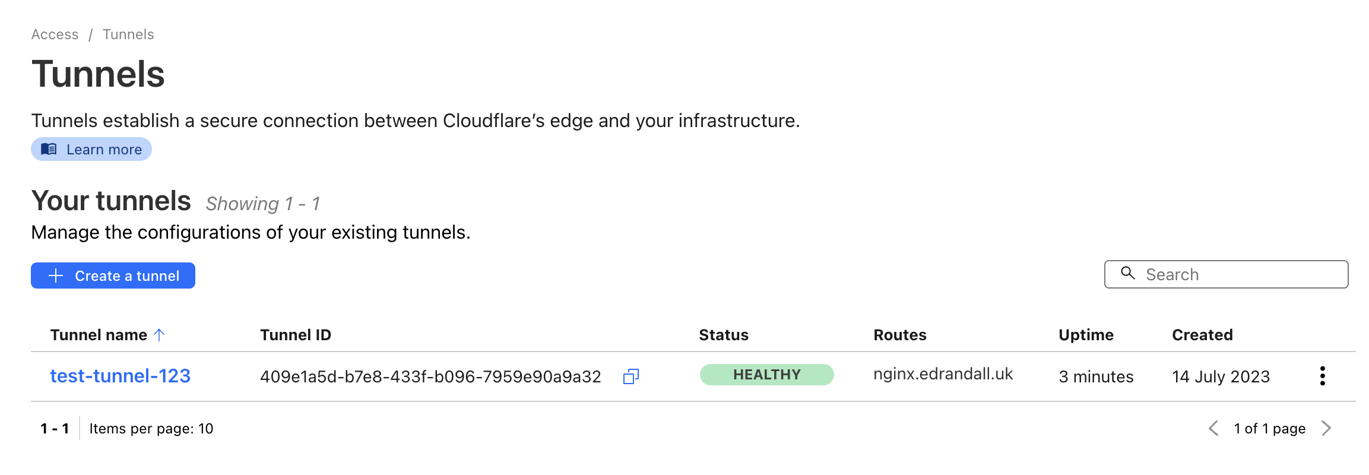Click the plus icon on Create a tunnel
The height and width of the screenshot is (475, 1369).
(56, 275)
